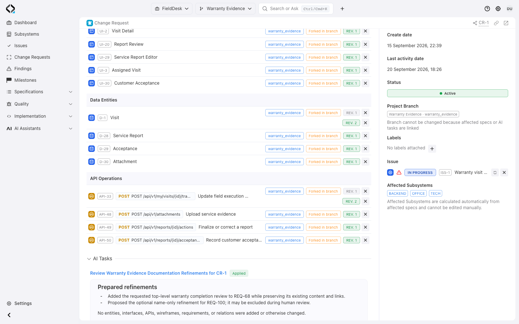Click the CR-1 identifier link
This screenshot has width=519, height=324.
pyautogui.click(x=484, y=23)
